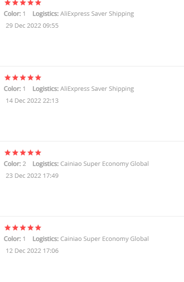Click the third star of the 23 Dec review

(x=23, y=152)
